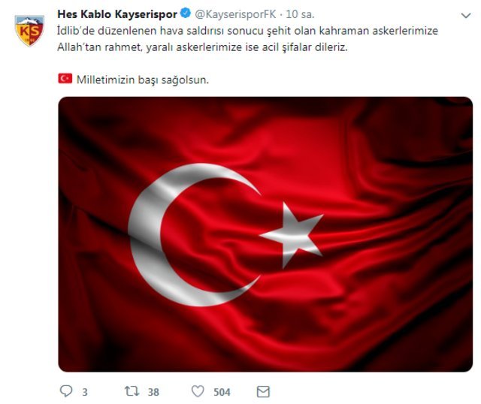The height and width of the screenshot is (404, 481).
Task: Click the white star in the flag photo
Action: (292, 234)
